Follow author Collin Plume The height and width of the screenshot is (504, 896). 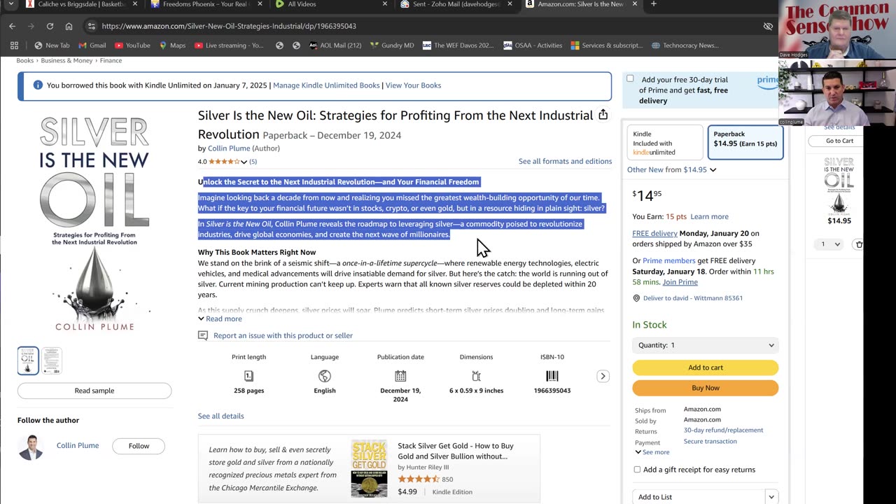[139, 446]
